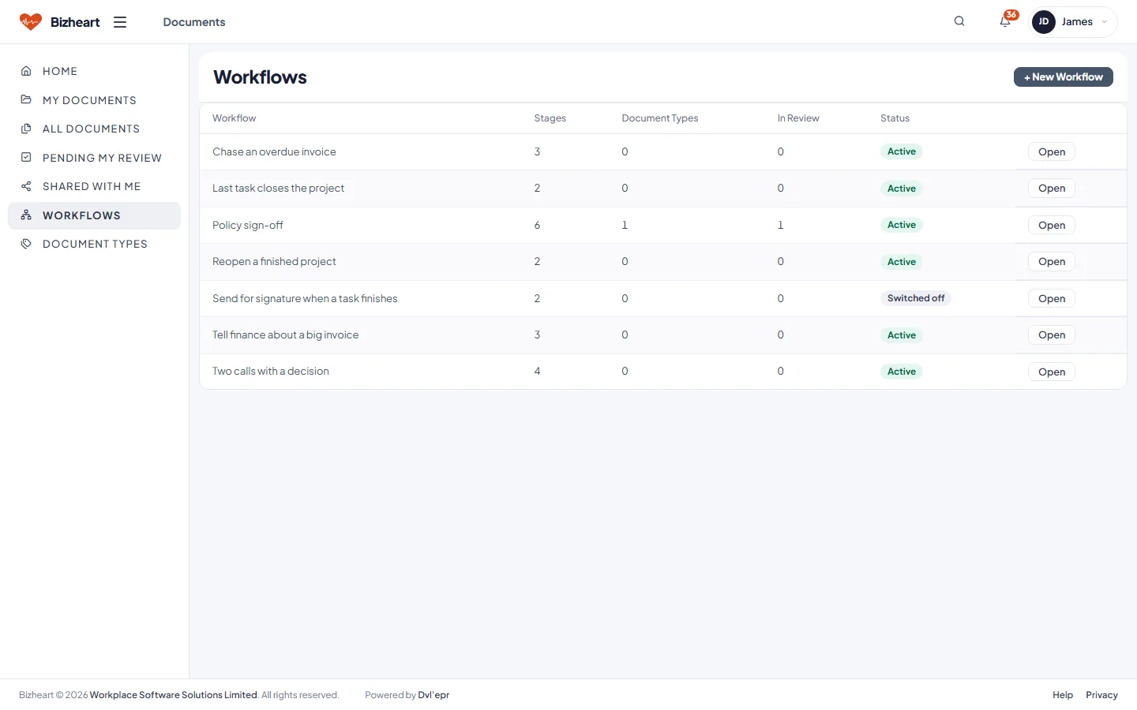1137x710 pixels.
Task: Open My Documents in sidebar
Action: point(94,100)
